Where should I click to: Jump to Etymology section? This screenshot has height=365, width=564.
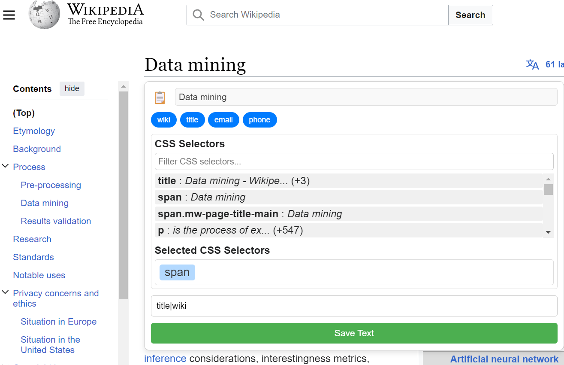[34, 131]
